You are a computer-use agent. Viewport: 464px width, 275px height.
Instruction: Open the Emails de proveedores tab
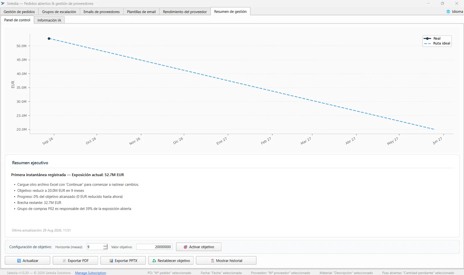(101, 12)
